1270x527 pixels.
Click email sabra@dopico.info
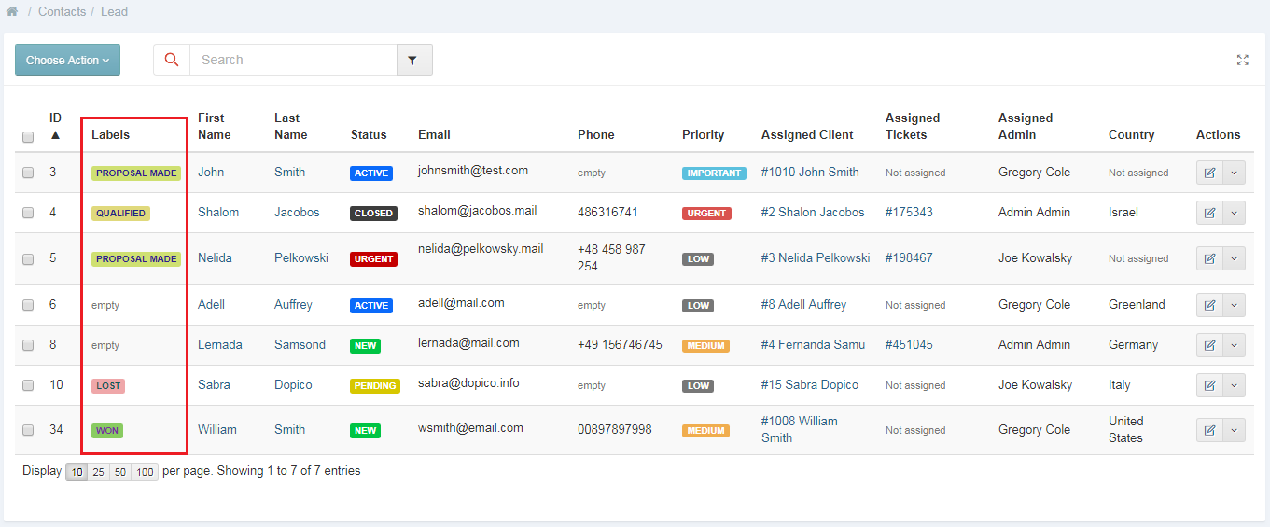pyautogui.click(x=468, y=383)
